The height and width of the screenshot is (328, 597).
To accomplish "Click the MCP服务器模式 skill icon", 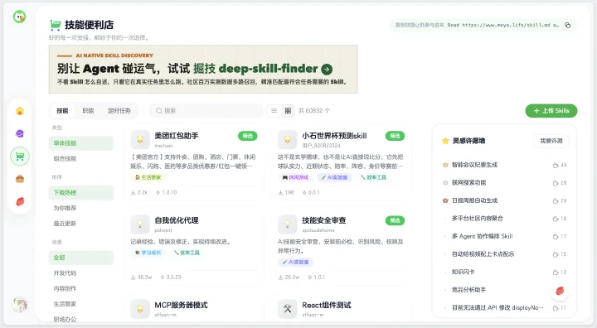I will coord(140,309).
